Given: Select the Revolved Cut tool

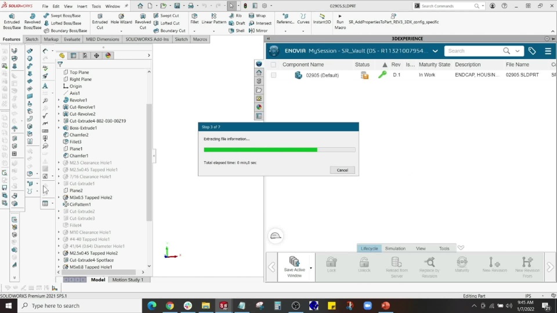Looking at the screenshot, I should click(x=143, y=21).
